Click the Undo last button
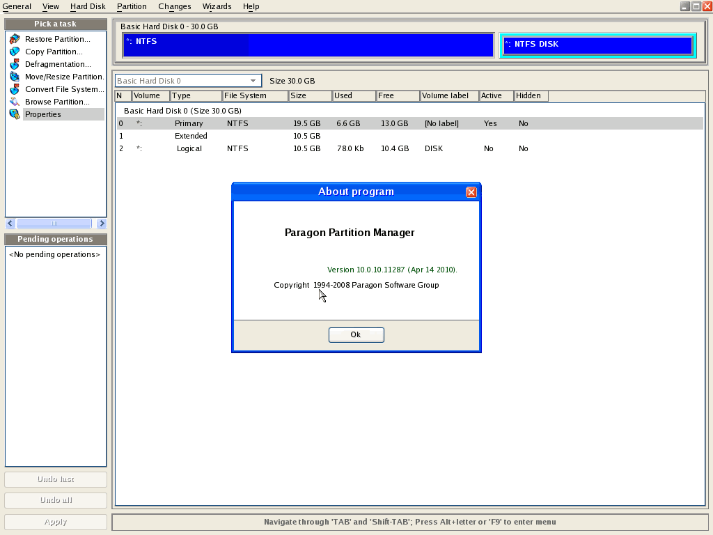 pyautogui.click(x=56, y=479)
